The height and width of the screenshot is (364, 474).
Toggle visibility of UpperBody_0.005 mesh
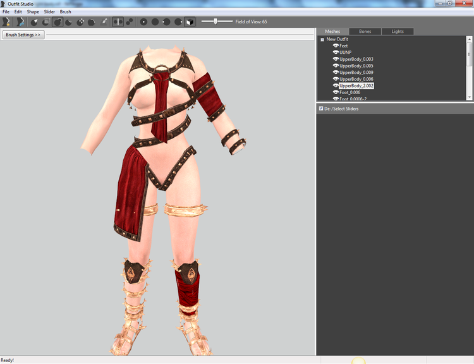[x=336, y=66]
